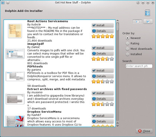
Task: Open the Dropbox ServiceMenu preview thumbnail
Action: (x=15, y=121)
